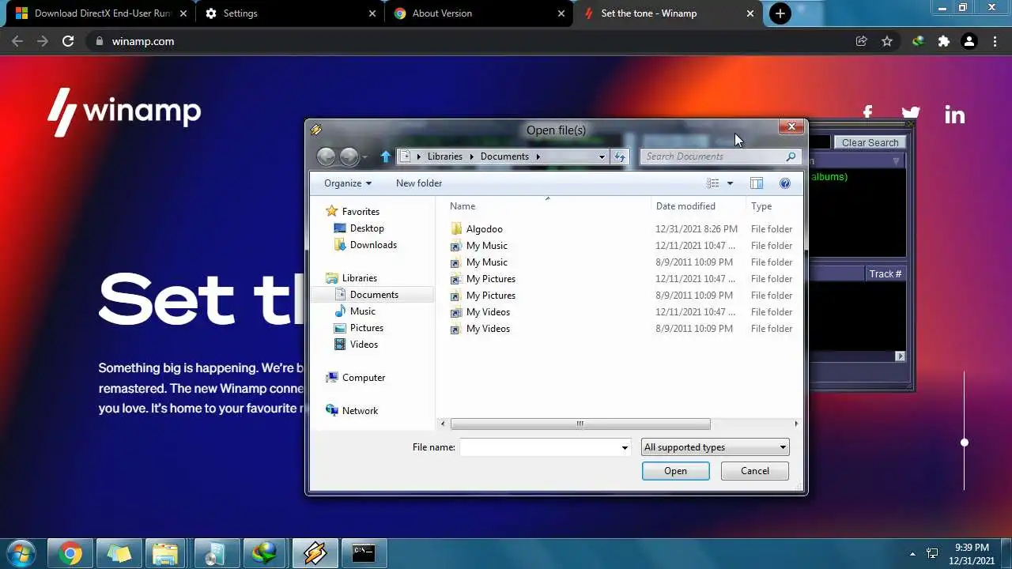Image resolution: width=1012 pixels, height=569 pixels.
Task: Open the All supported types dropdown
Action: tap(716, 447)
